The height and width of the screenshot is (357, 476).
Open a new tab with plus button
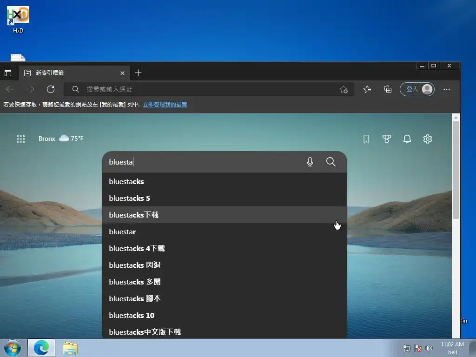click(138, 73)
